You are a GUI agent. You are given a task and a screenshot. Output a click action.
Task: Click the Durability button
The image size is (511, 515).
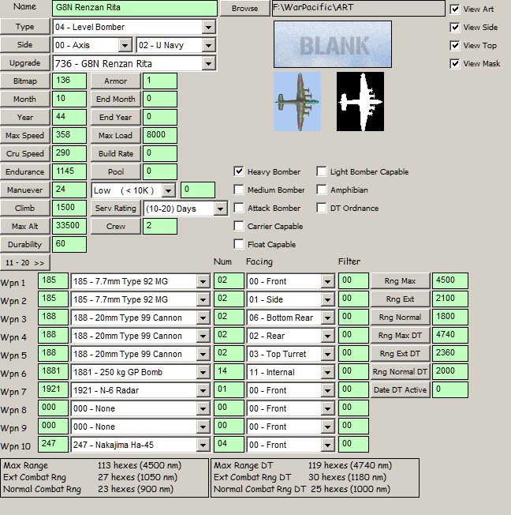click(25, 244)
